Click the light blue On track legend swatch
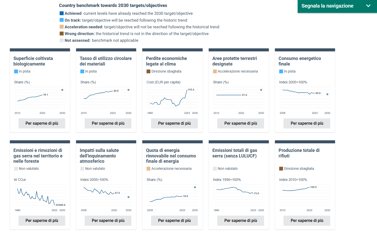Image resolution: width=377 pixels, height=232 pixels. (61, 20)
